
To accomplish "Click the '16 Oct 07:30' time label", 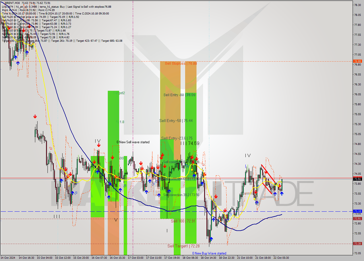I will pyautogui.click(x=99, y=258).
